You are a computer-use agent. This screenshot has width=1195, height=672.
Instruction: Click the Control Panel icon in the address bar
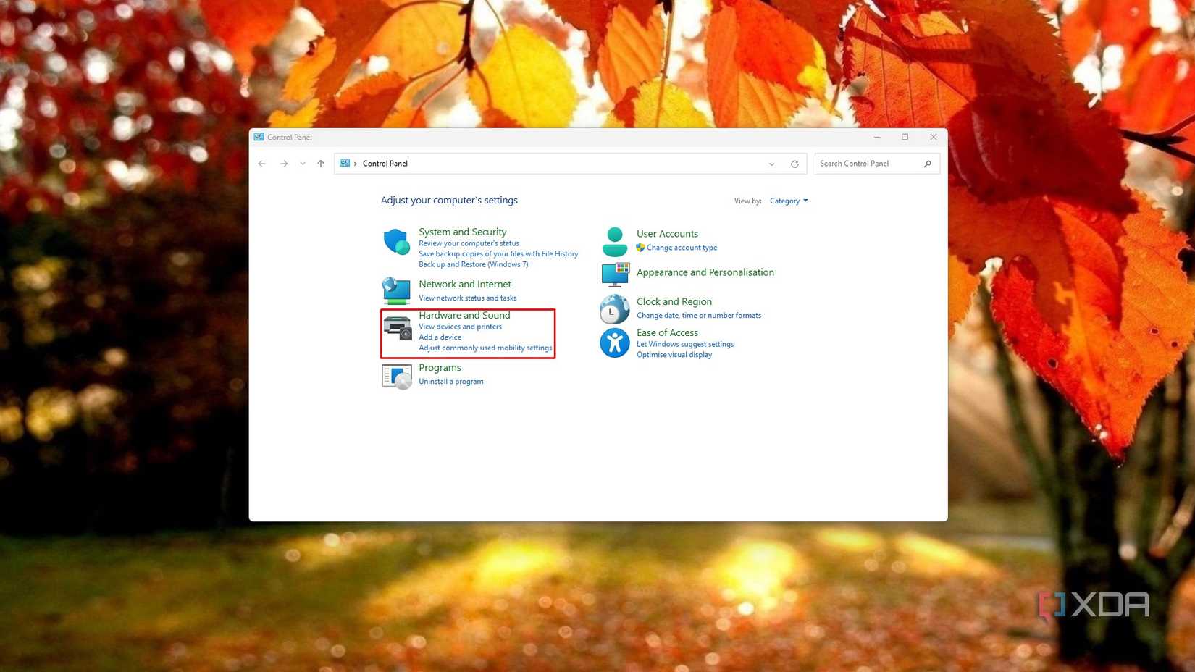345,163
